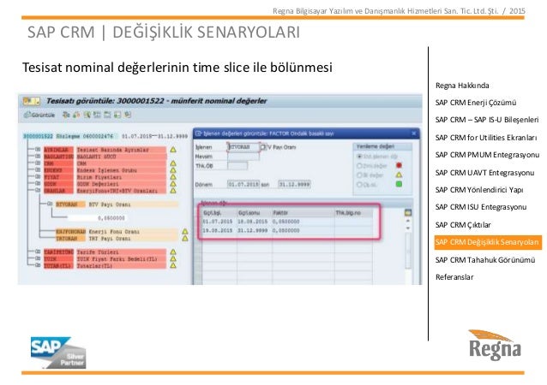Open SAP CRM Enerji Çözümü section

click(476, 103)
